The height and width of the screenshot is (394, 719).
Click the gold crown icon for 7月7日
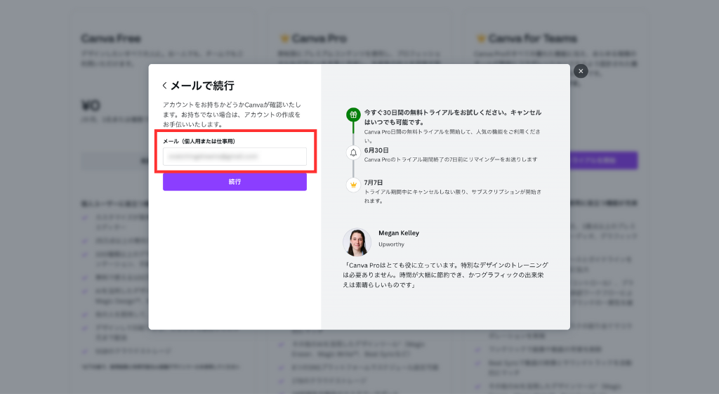[x=353, y=185]
